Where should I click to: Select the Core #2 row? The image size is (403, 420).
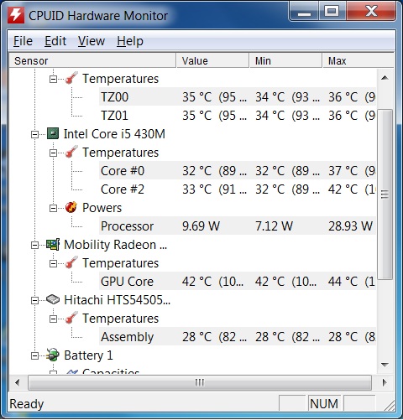(x=238, y=189)
